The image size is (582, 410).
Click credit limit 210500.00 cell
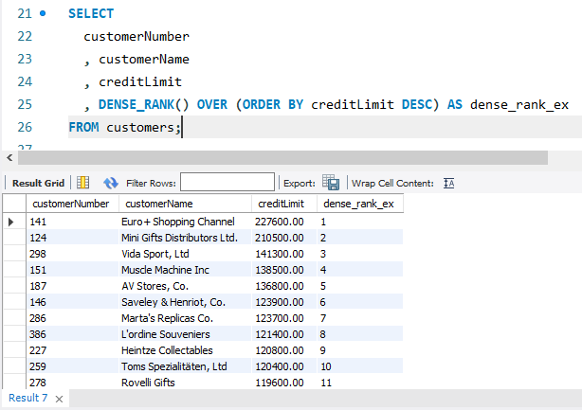point(284,238)
